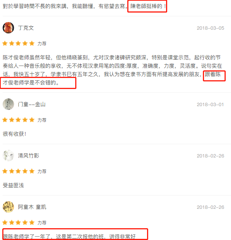
Task: Open 阿童木 童凯's avatar image
Action: (8, 207)
